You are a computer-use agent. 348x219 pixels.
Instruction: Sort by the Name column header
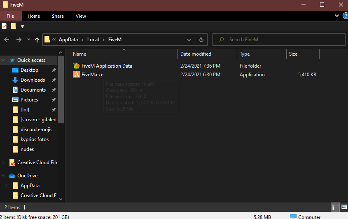[x=79, y=54]
